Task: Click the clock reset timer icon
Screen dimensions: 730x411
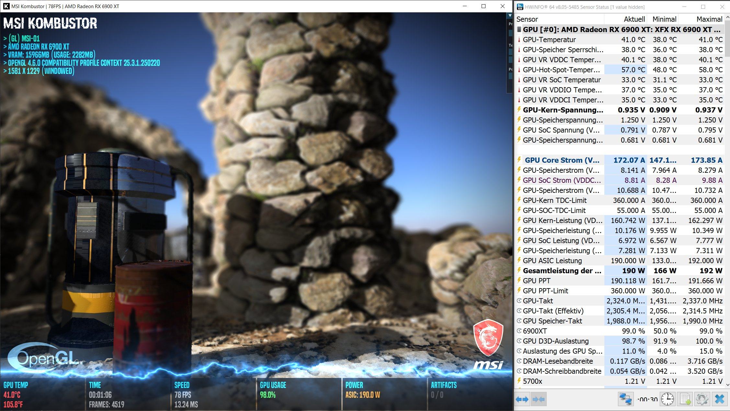Action: click(667, 399)
